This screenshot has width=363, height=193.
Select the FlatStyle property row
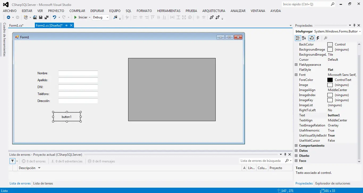326,70
